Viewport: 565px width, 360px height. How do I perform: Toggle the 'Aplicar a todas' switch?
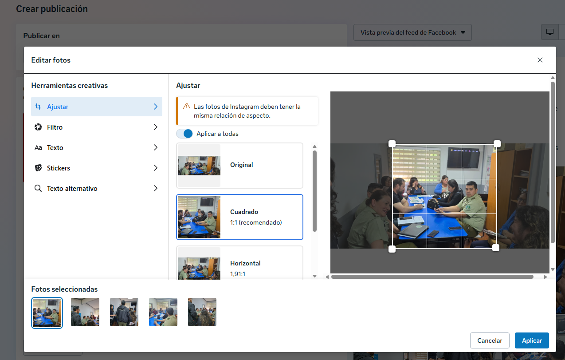pyautogui.click(x=184, y=134)
